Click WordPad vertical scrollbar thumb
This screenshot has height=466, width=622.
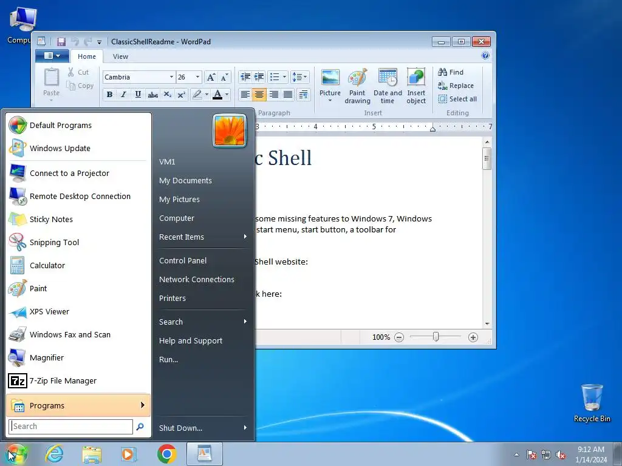(487, 159)
